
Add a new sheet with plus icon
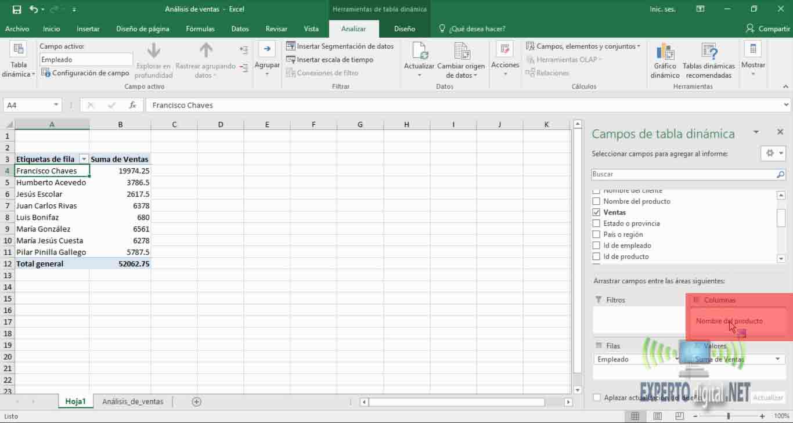tap(197, 402)
